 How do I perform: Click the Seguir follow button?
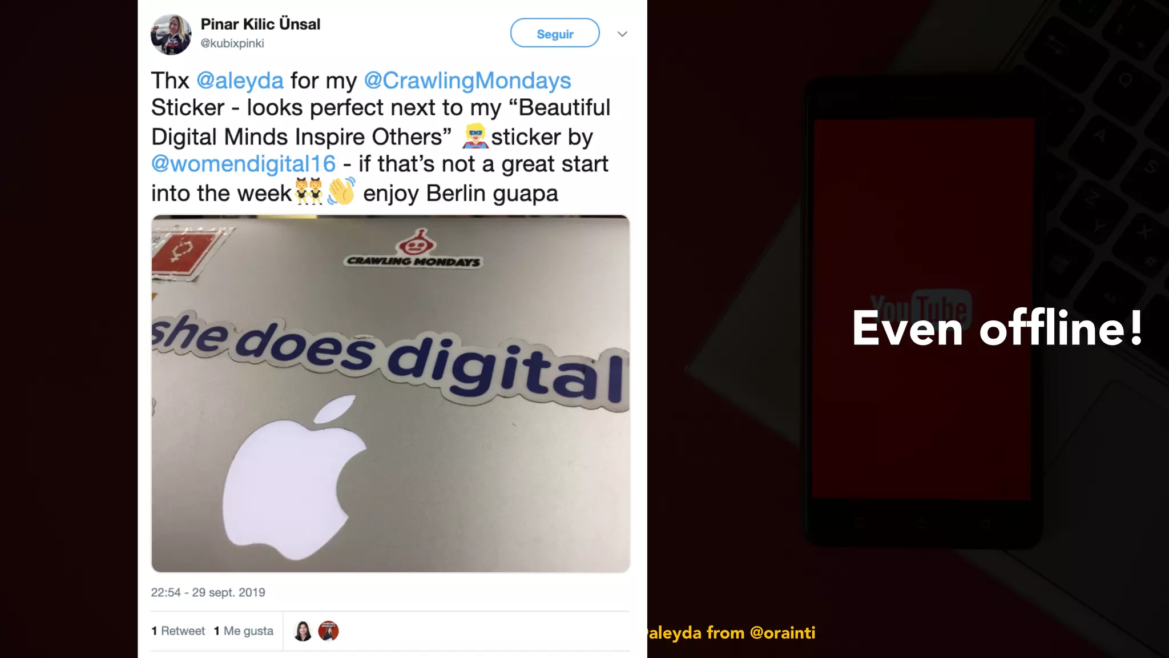[555, 33]
